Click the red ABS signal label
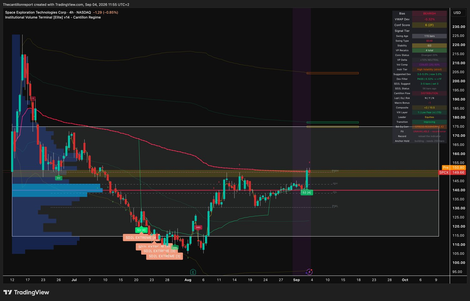Viewport: 470px width, 301px height. point(198,227)
